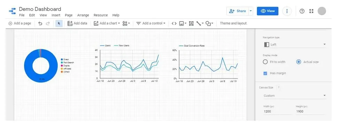Select the text box tool
Viewport: 340px width, 129px height.
click(191, 23)
